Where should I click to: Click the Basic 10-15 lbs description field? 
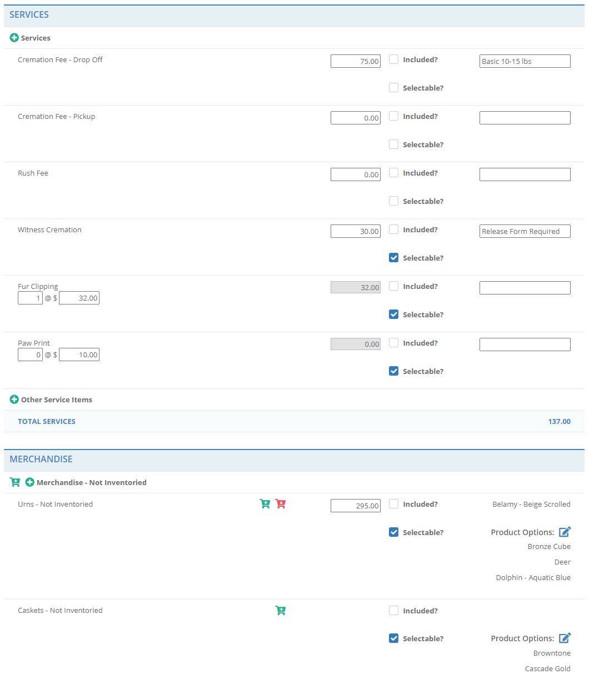coord(525,61)
